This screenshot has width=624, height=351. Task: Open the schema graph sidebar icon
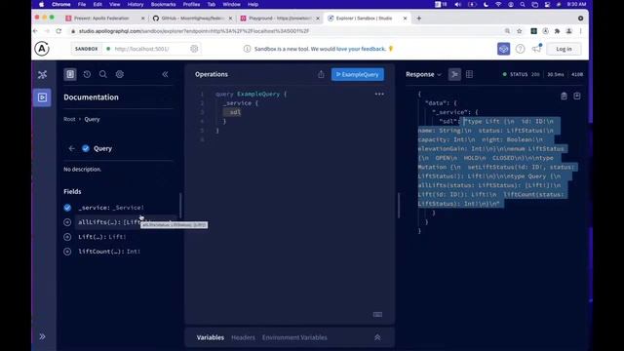pyautogui.click(x=42, y=74)
